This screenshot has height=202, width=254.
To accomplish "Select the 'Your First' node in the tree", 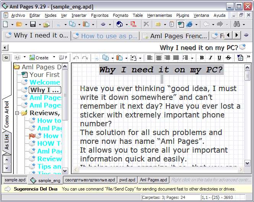I will tap(44, 75).
